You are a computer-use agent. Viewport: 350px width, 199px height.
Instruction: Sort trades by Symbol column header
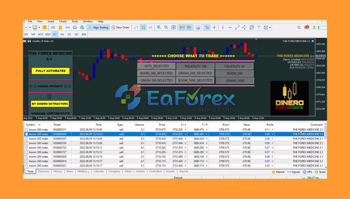30,125
